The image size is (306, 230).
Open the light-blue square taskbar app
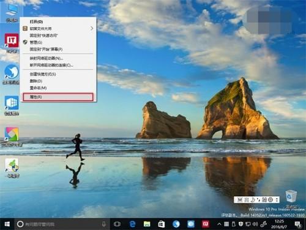191,224
